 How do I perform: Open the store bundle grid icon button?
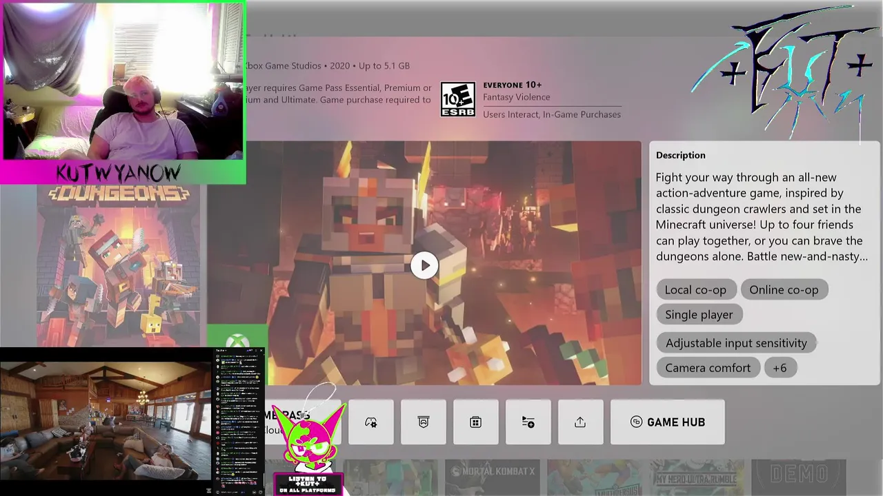coord(476,422)
